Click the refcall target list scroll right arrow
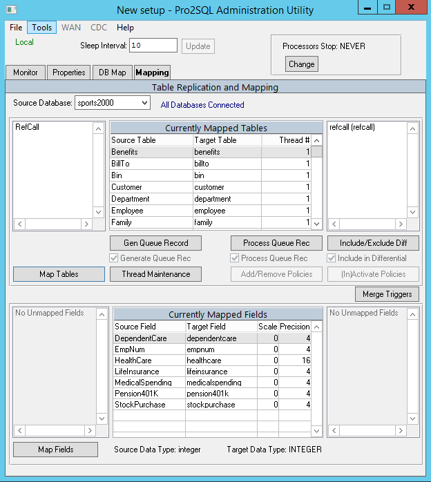This screenshot has width=431, height=482. point(401,224)
